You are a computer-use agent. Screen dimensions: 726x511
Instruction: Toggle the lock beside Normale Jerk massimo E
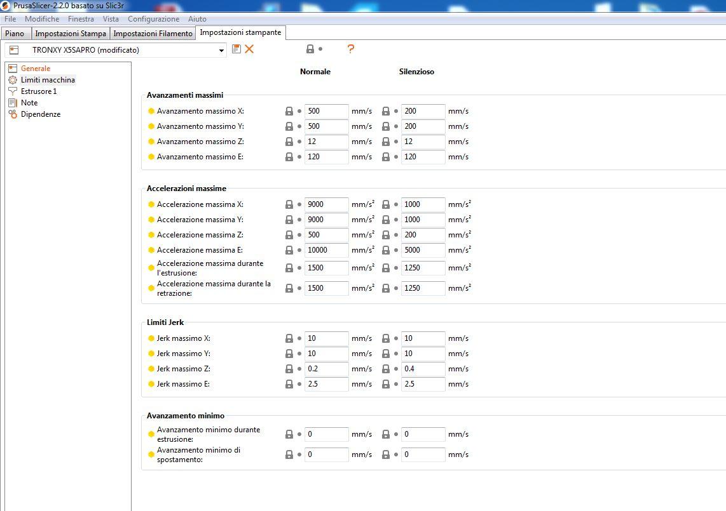click(x=289, y=384)
